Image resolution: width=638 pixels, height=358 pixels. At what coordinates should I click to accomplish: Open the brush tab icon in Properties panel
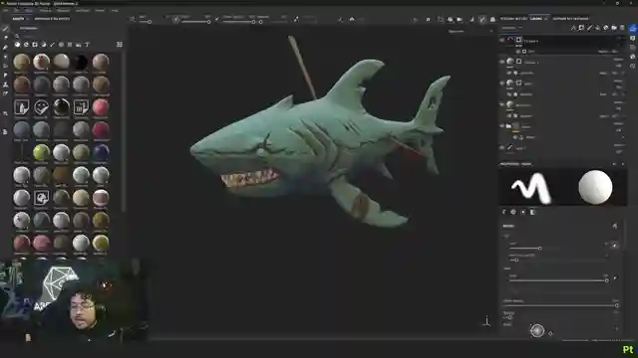pos(503,212)
